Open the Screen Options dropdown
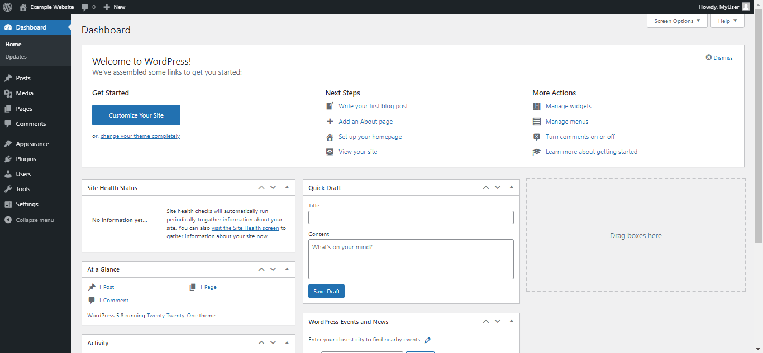The height and width of the screenshot is (353, 763). point(676,21)
